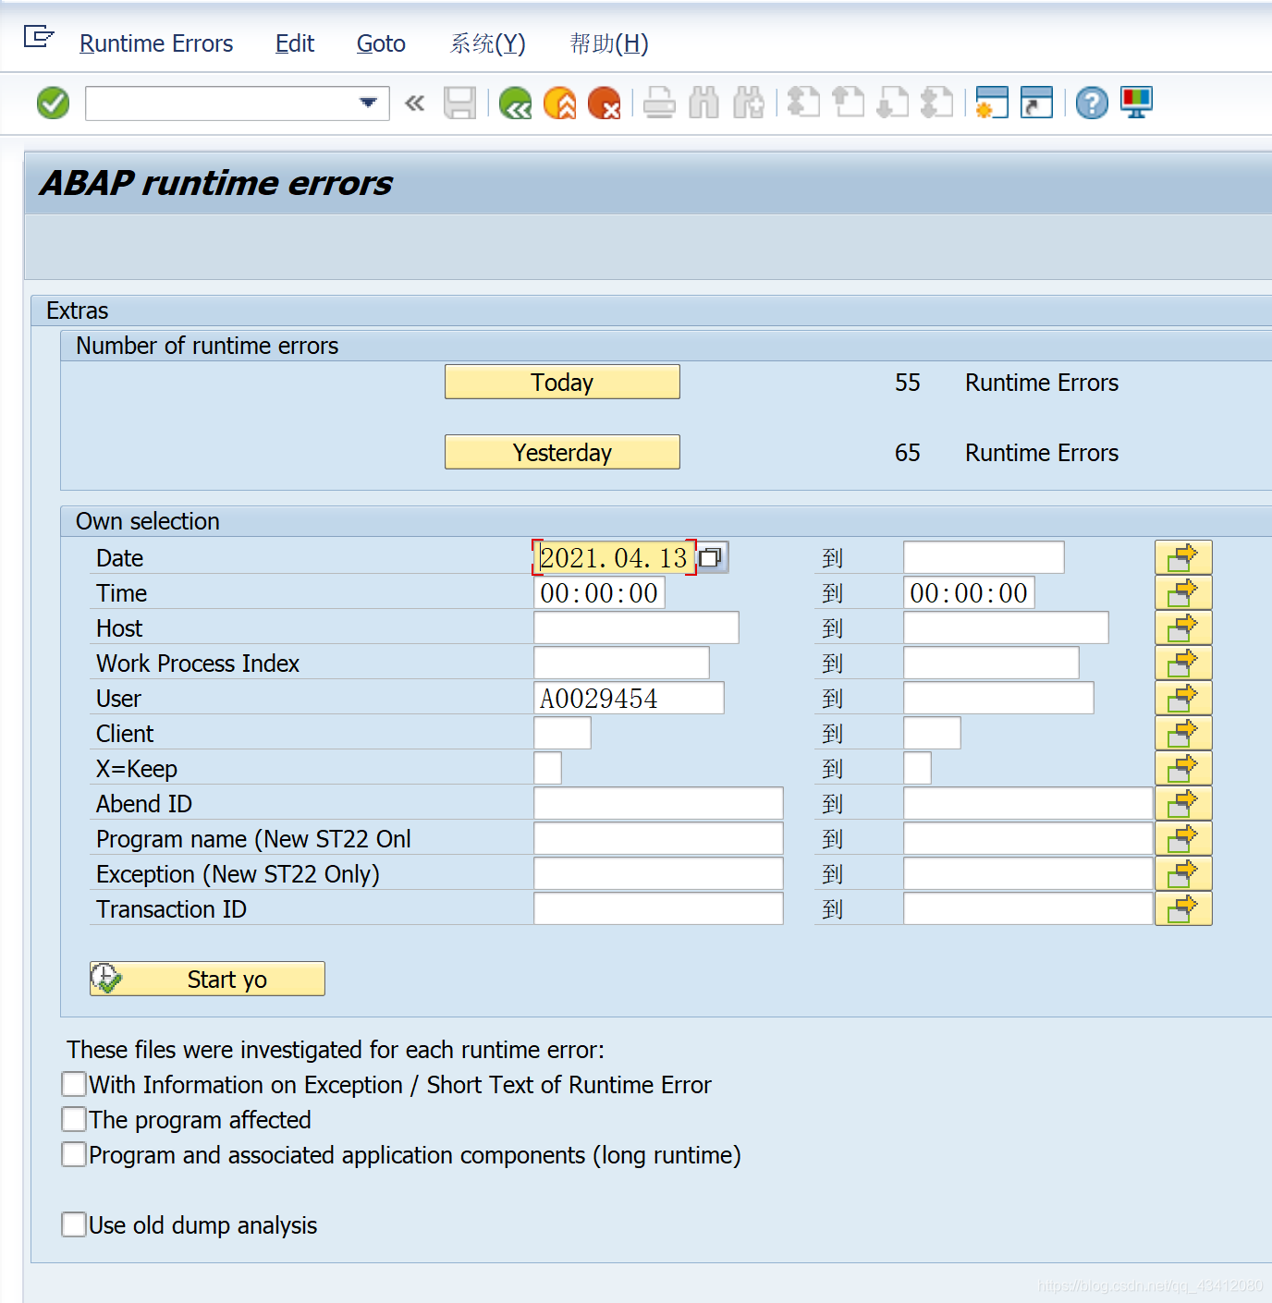Click the Work Process Index from field
Screen dimensions: 1272x1303
tap(621, 663)
